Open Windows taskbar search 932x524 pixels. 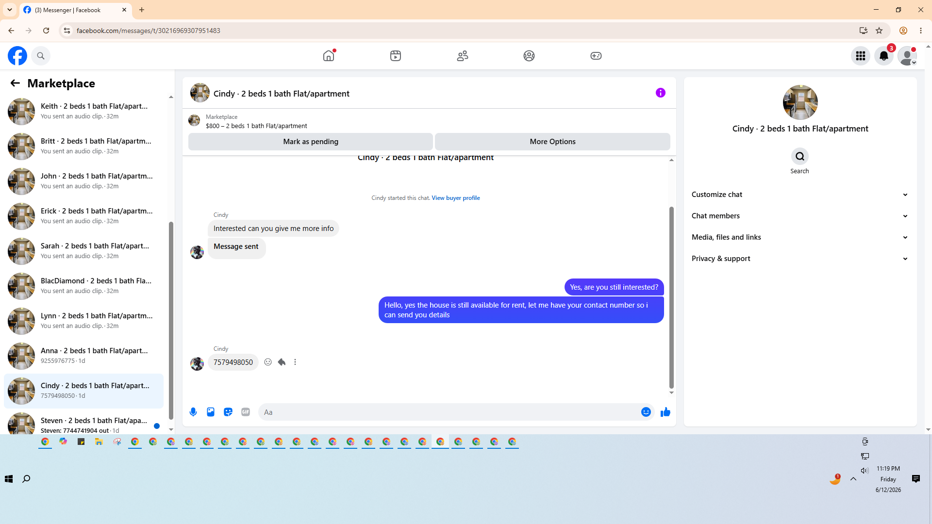(x=26, y=479)
